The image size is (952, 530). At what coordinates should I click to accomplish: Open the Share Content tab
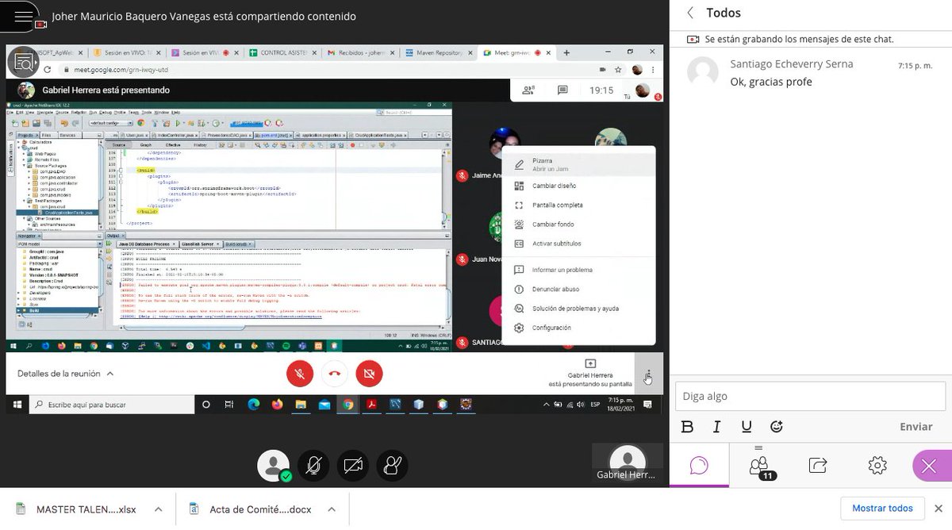(818, 465)
